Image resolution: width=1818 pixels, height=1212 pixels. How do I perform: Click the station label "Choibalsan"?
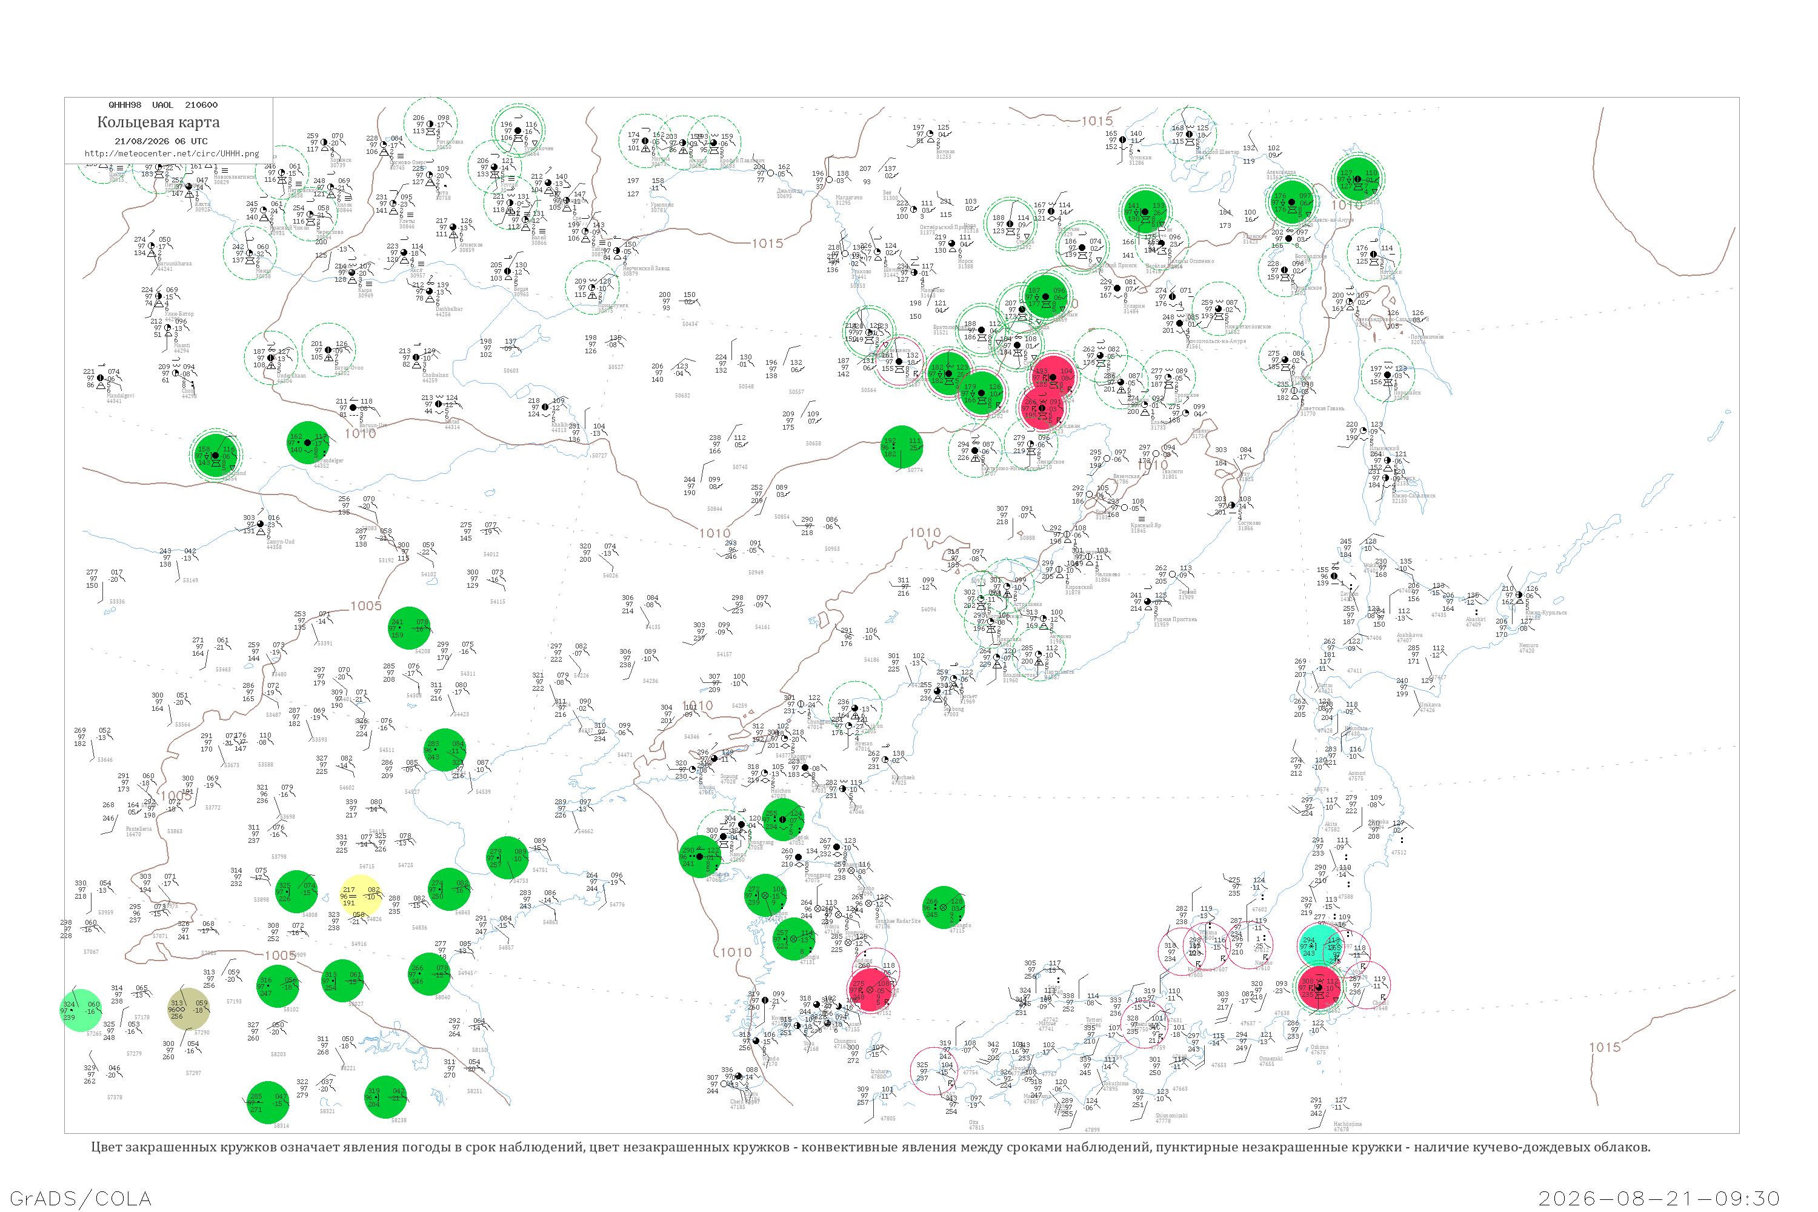coord(436,375)
